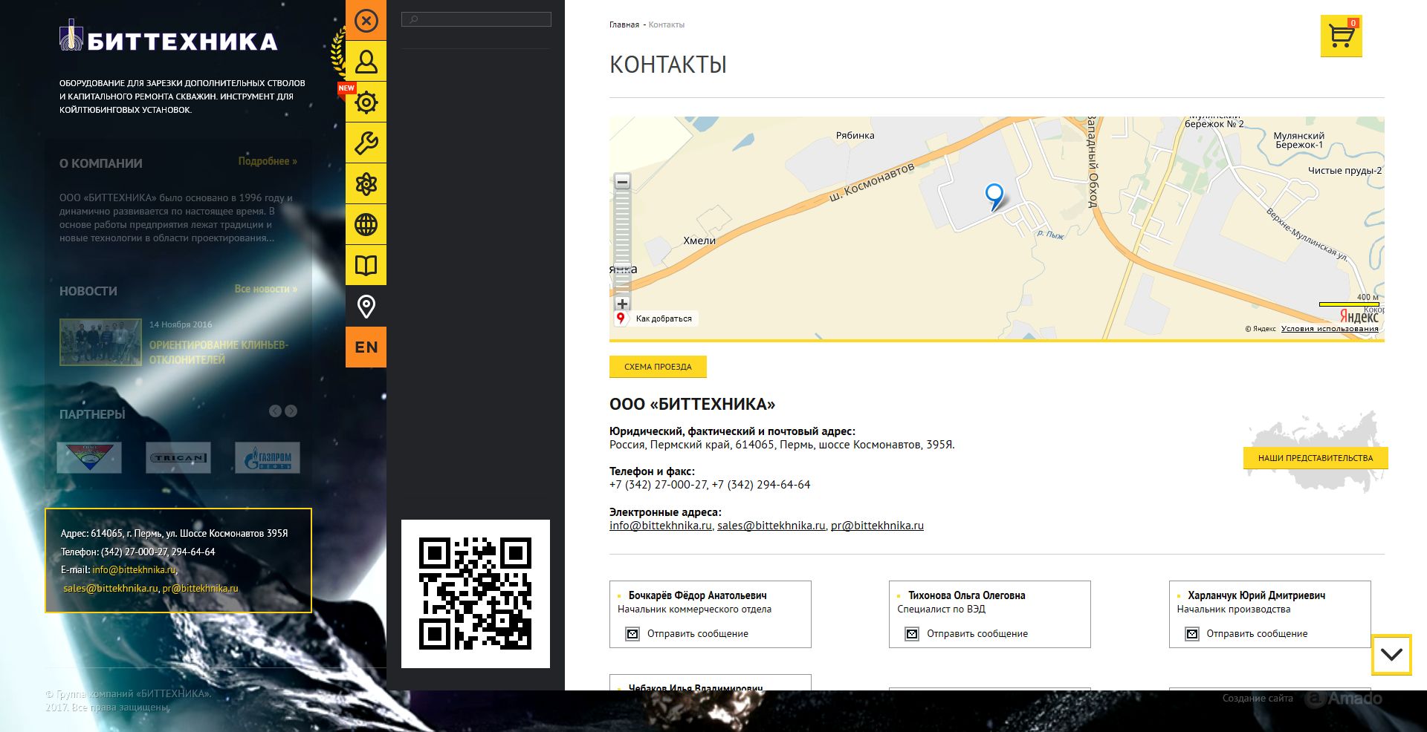Open 'Наши представительства' button
1427x732 pixels.
[x=1316, y=458]
